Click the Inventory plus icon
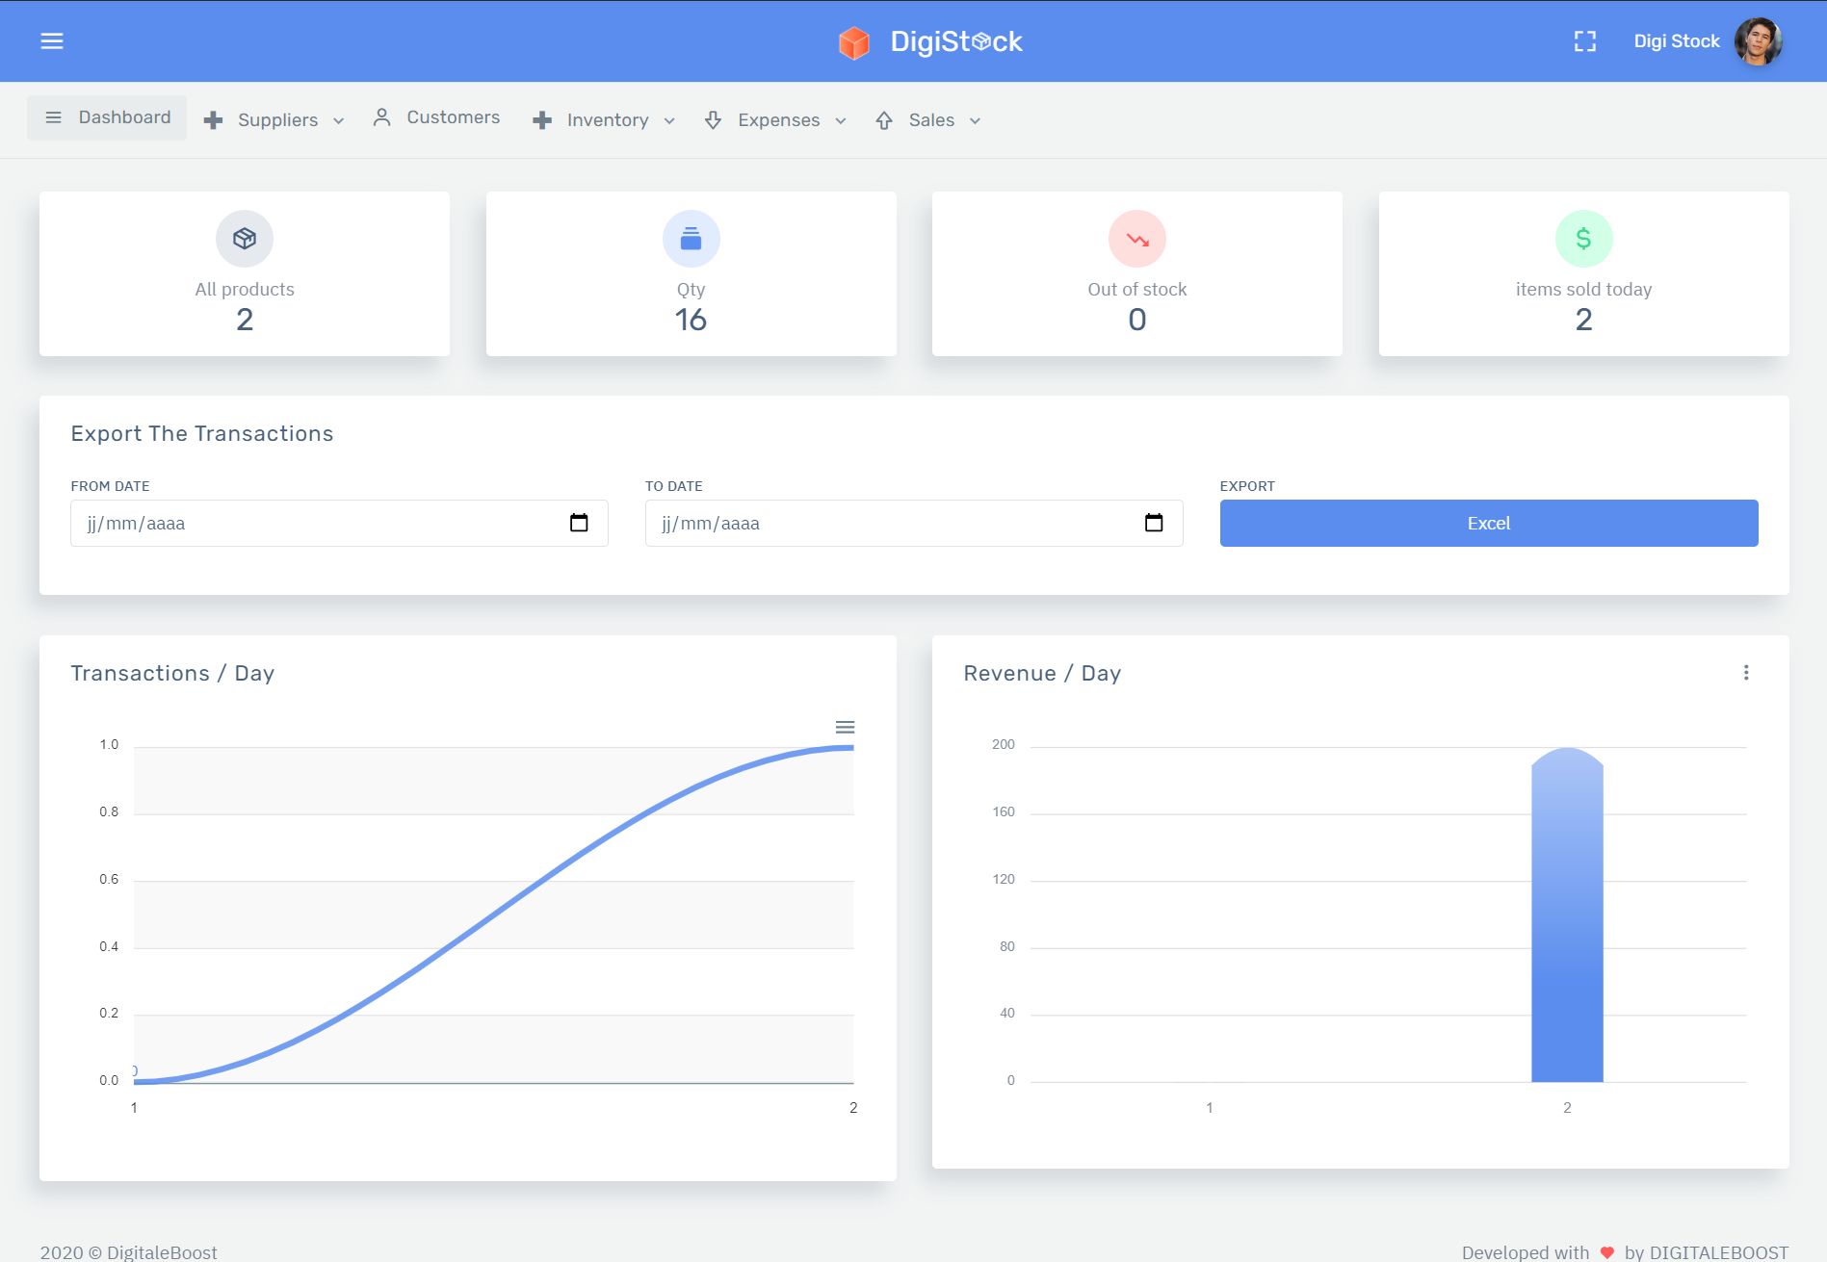 click(x=542, y=120)
